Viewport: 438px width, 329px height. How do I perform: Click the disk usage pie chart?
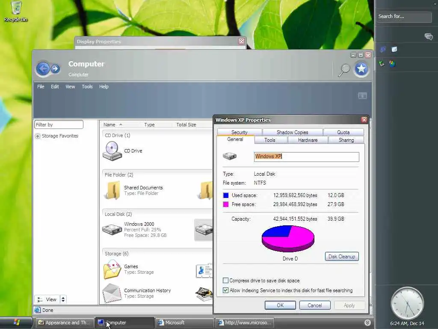click(288, 239)
